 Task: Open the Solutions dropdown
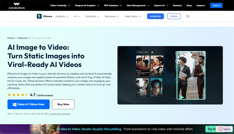tap(92, 16)
